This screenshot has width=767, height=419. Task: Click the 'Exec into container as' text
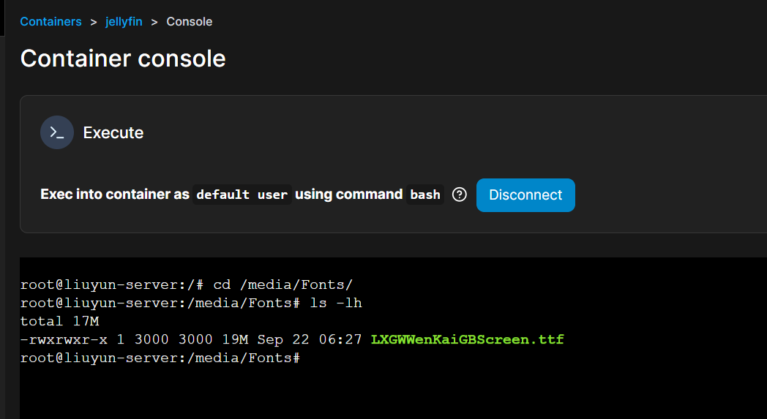(115, 195)
